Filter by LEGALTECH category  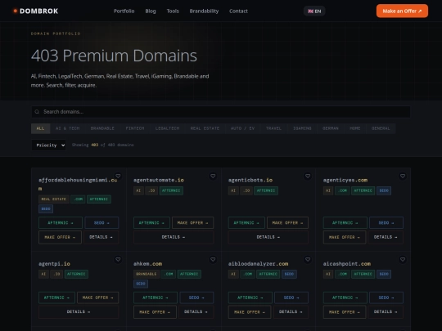click(x=168, y=128)
